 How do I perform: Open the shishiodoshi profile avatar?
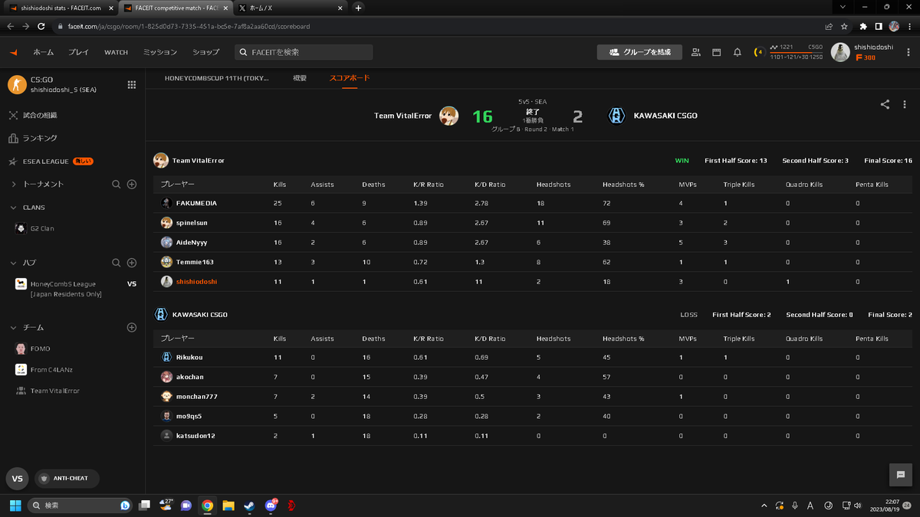pos(840,52)
